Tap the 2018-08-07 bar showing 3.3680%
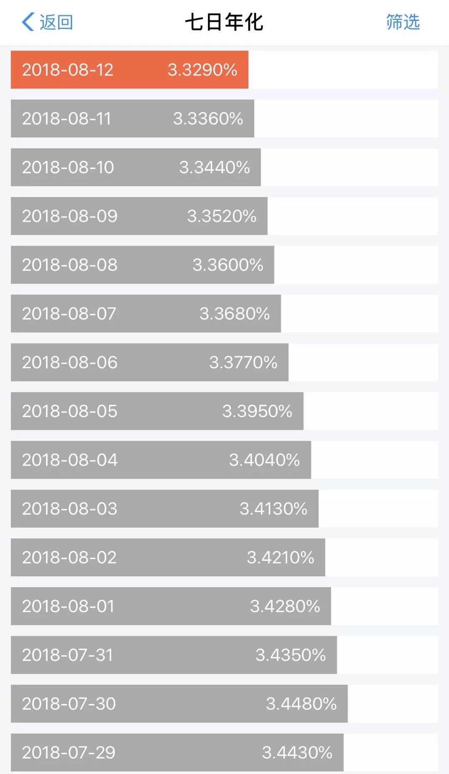The height and width of the screenshot is (774, 449). 146,314
